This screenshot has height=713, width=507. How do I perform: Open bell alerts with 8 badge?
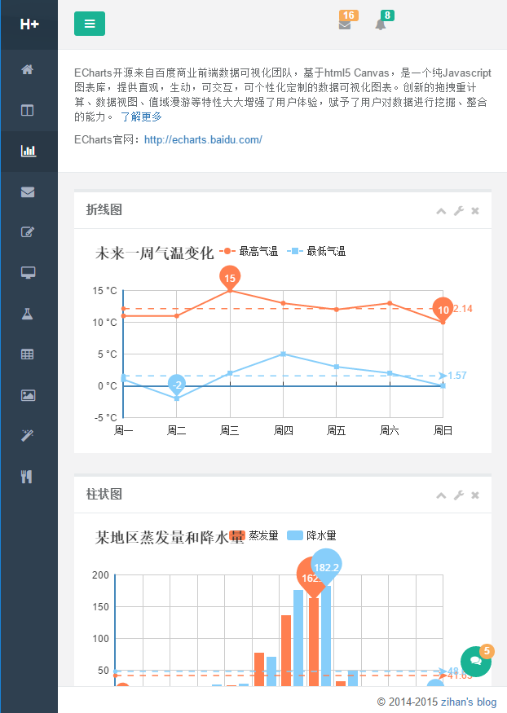pyautogui.click(x=381, y=24)
